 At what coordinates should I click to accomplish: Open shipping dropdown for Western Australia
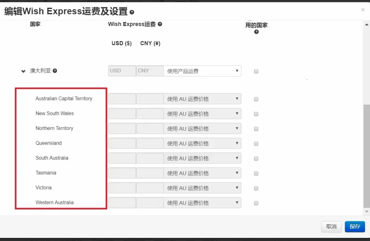tap(202, 202)
